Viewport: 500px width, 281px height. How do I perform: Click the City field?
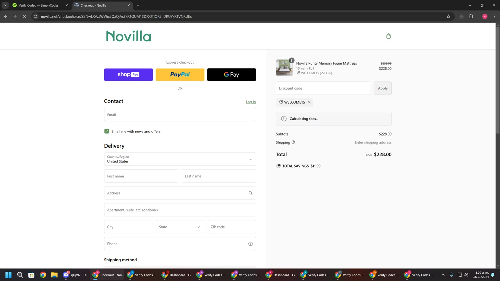coord(128,227)
